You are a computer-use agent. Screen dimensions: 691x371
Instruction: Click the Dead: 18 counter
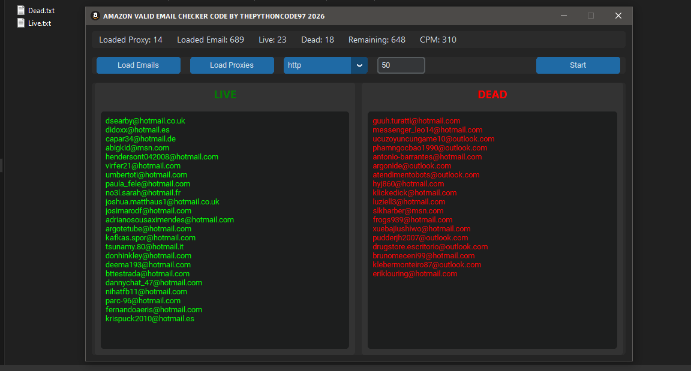point(317,40)
